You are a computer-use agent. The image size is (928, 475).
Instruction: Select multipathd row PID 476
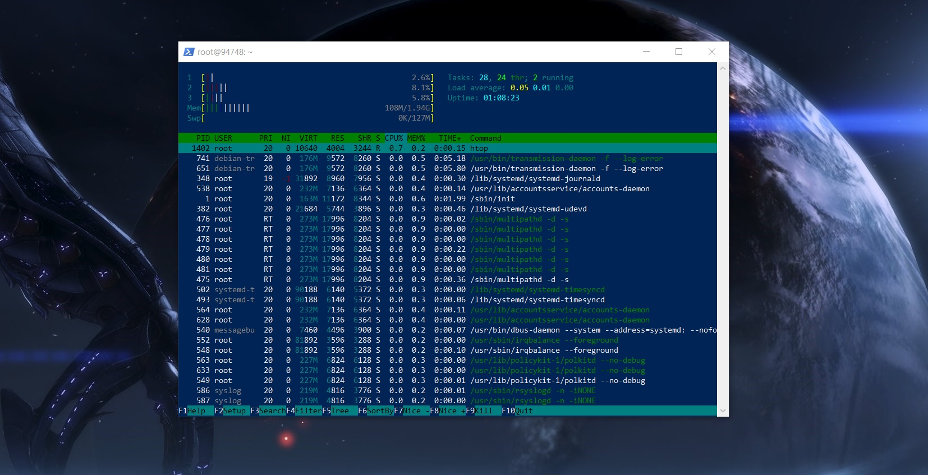(x=448, y=219)
